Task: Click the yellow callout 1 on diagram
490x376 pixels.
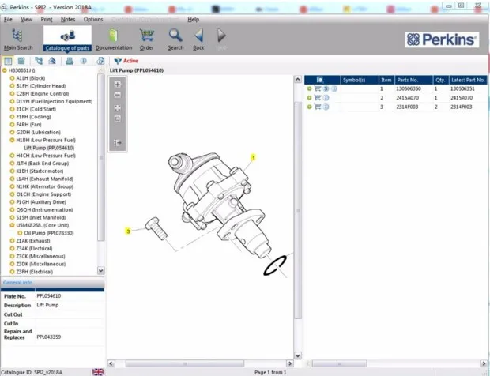Action: point(254,158)
